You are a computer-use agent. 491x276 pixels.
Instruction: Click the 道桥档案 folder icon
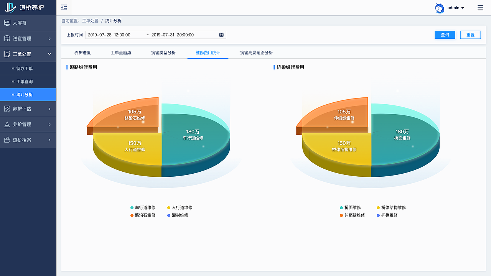(7, 140)
